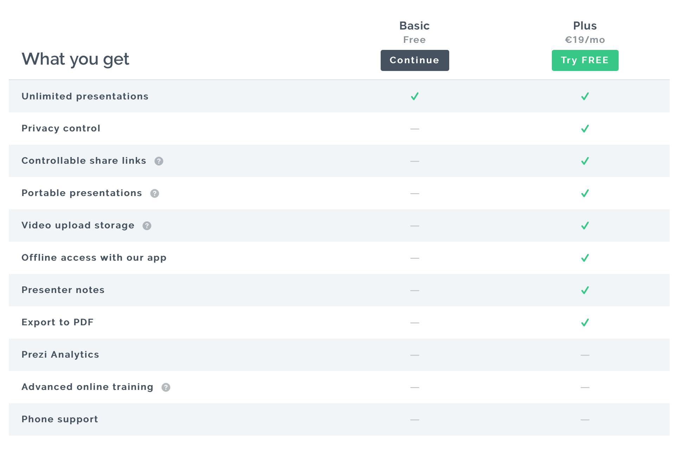Click Plus checkmark for Controllable share links
This screenshot has height=463, width=684.
(585, 161)
